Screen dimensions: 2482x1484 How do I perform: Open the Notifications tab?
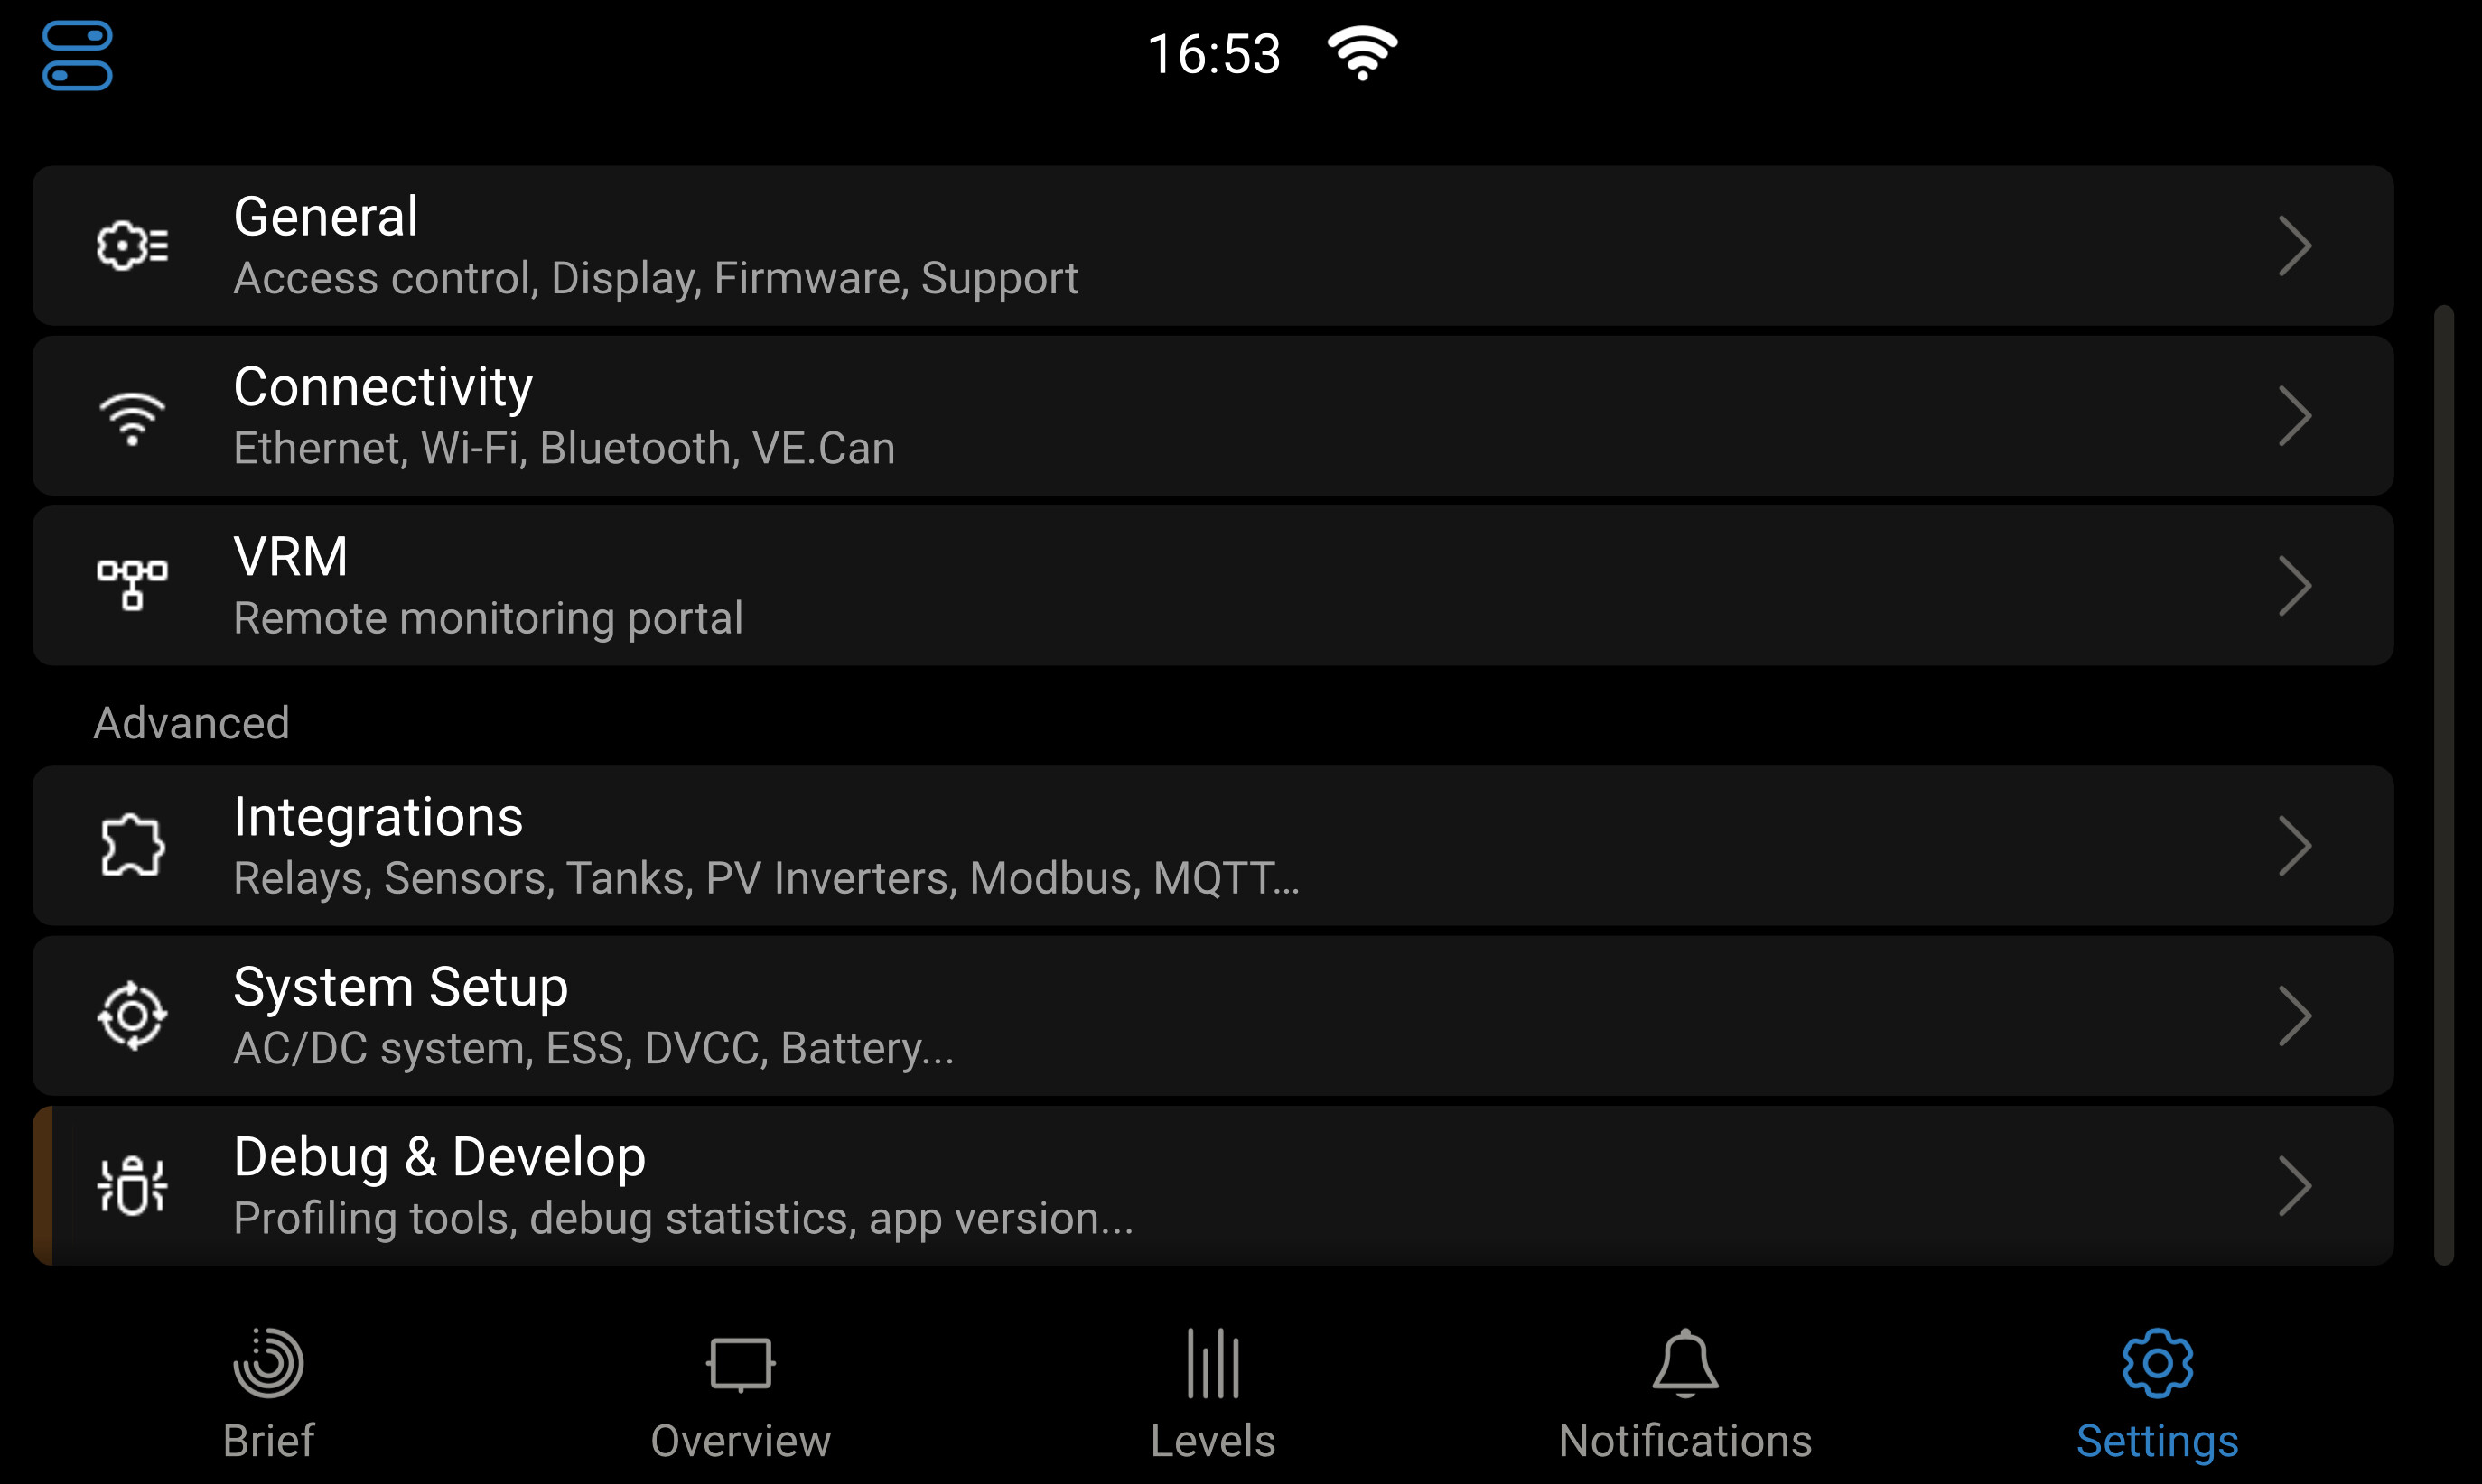click(1684, 1394)
